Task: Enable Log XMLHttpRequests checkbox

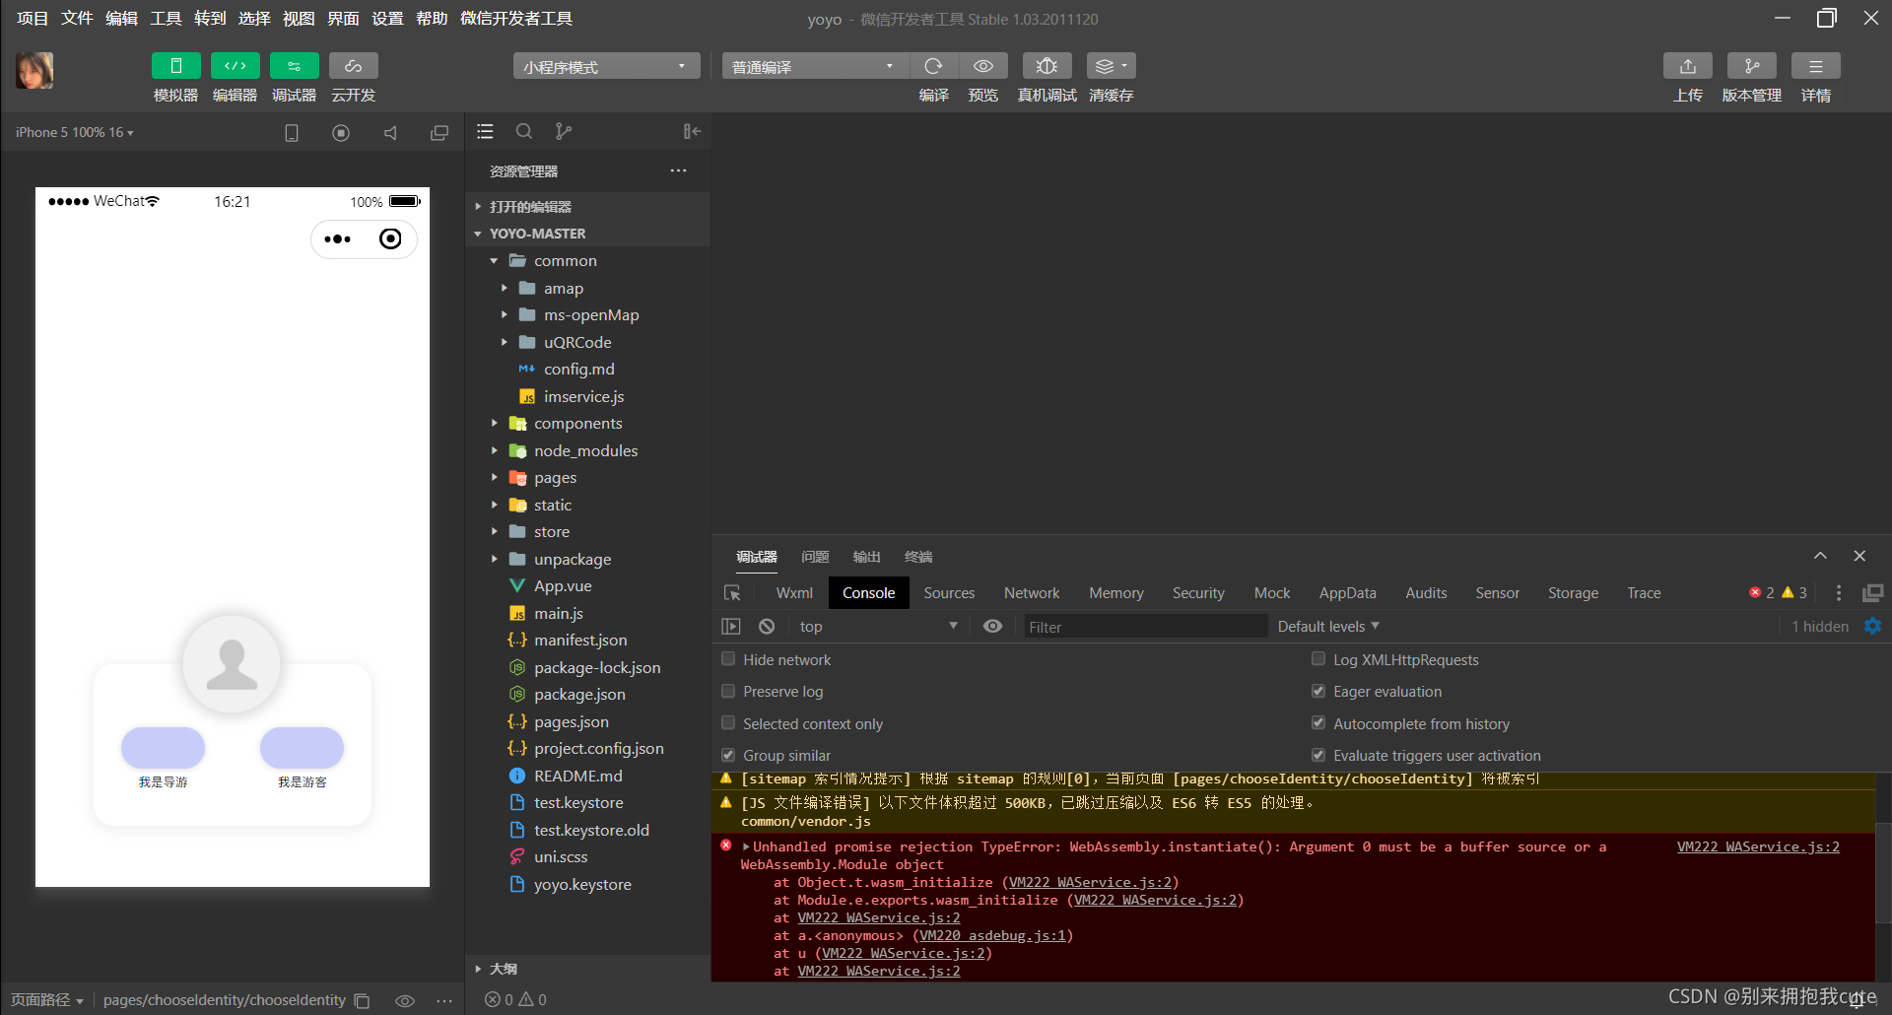Action: (x=1318, y=659)
